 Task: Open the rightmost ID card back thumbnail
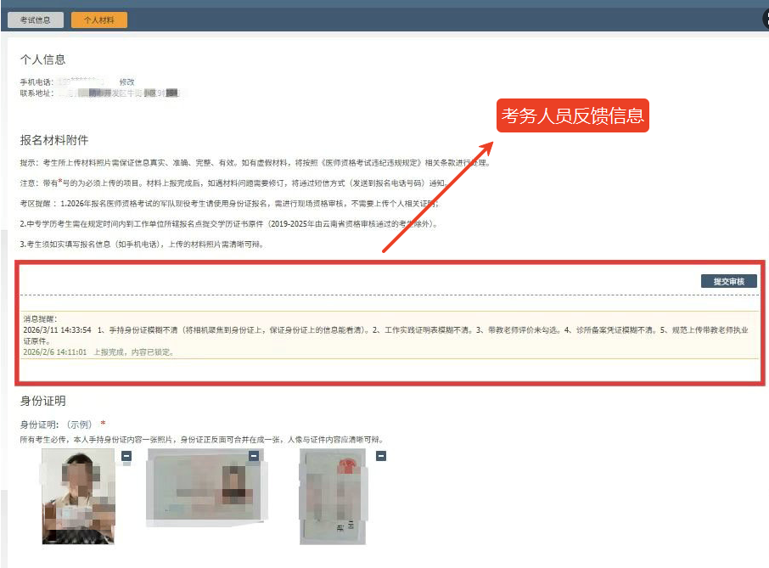(x=334, y=497)
